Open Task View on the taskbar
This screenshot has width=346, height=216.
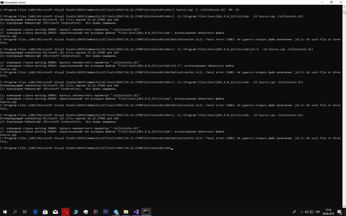25,212
